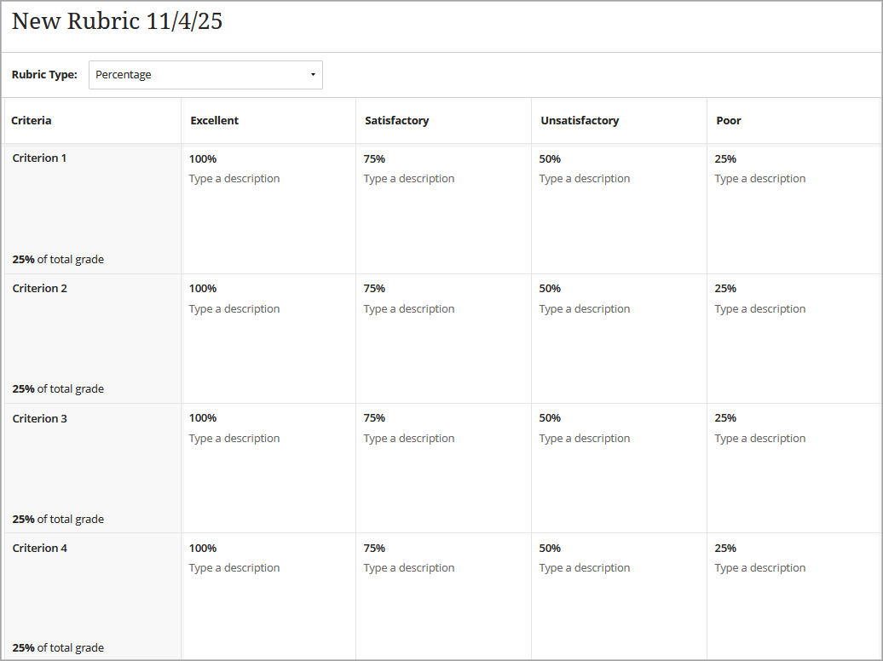
Task: Edit the 100% value for Criterion 1 Excellent
Action: tap(203, 158)
